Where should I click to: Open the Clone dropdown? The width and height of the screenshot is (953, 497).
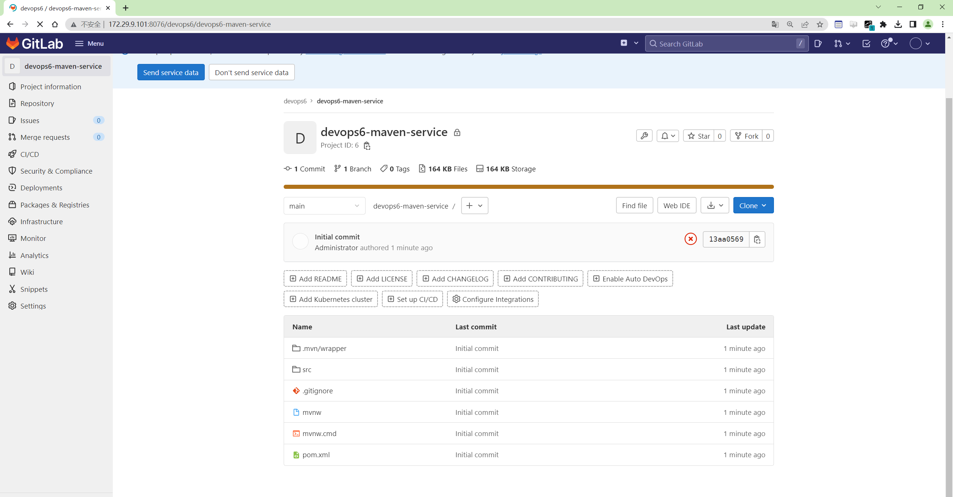pyautogui.click(x=753, y=206)
